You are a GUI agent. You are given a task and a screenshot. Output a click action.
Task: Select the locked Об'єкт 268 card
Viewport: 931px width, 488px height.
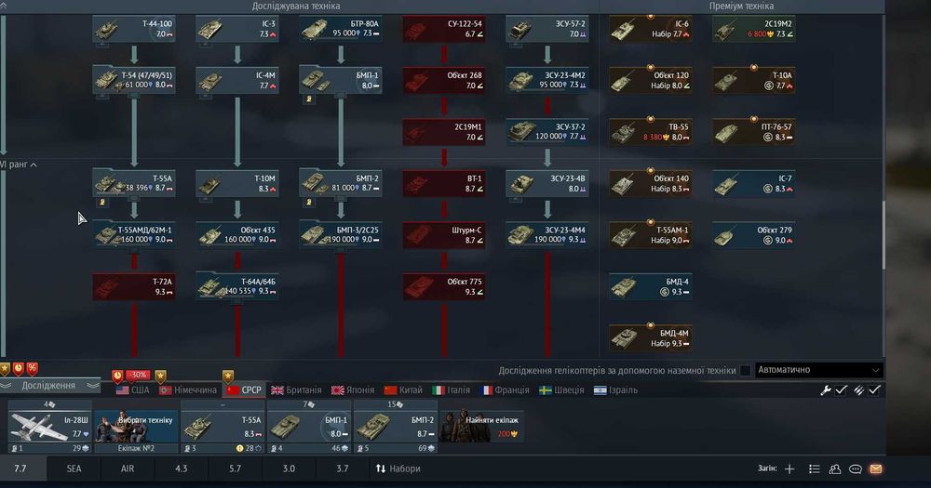point(444,80)
